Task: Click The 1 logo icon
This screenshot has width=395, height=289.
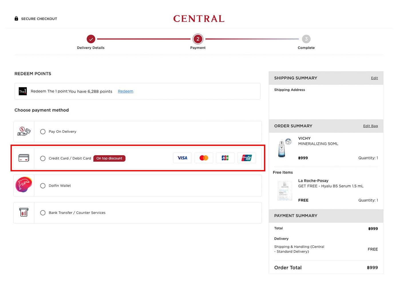Action: [x=23, y=91]
